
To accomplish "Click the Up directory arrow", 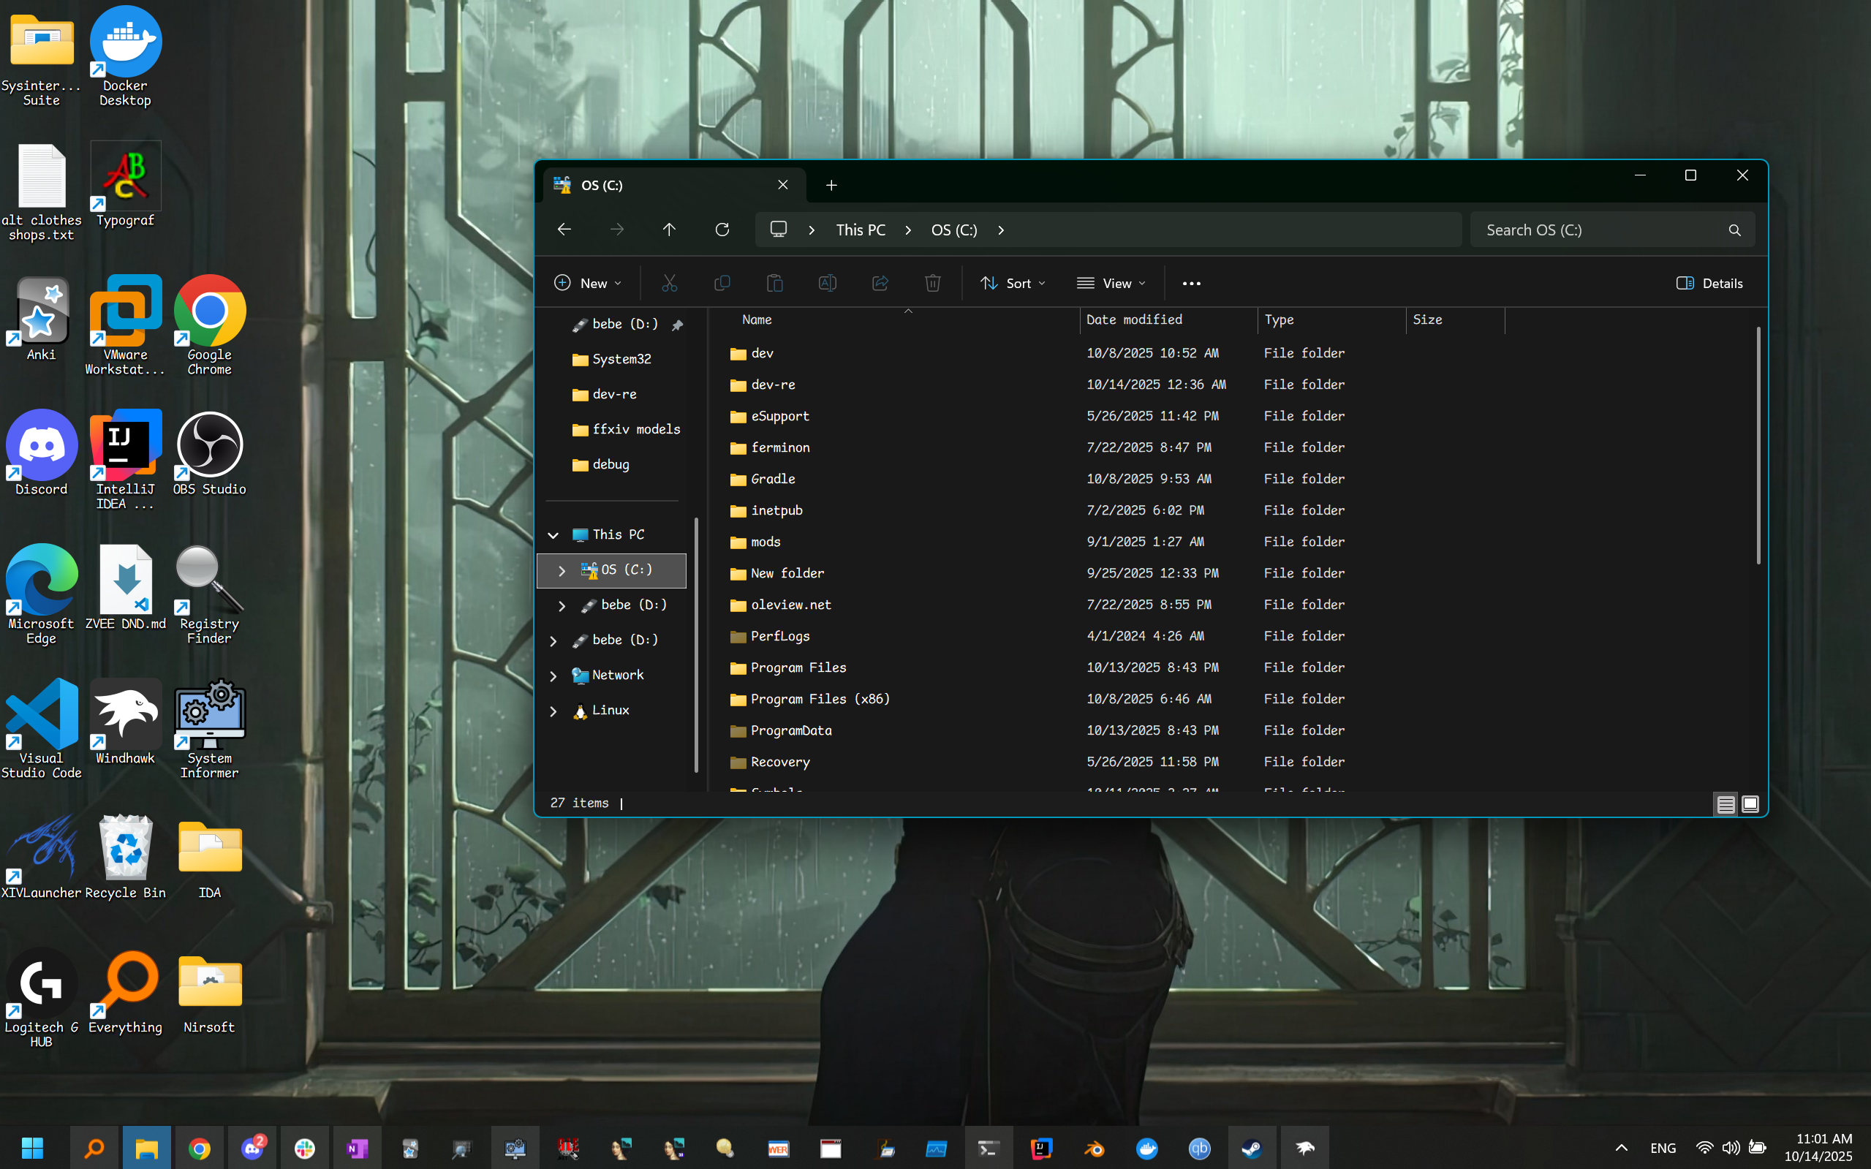I will tap(670, 230).
